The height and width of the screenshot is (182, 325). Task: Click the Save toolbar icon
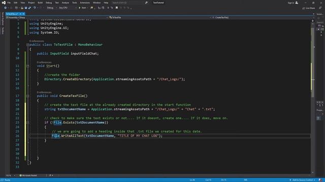[x=26, y=8]
